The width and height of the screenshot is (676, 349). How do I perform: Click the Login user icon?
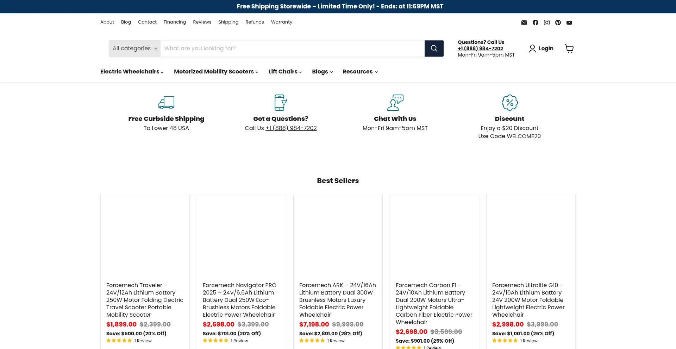[532, 49]
